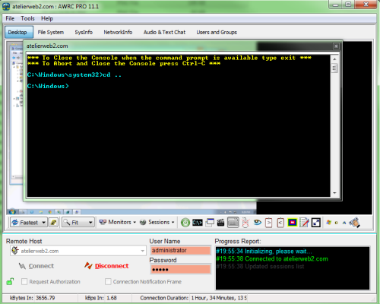Image resolution: width=380 pixels, height=304 pixels.
Task: Close the atelierweb2.com console window
Action: (x=336, y=46)
